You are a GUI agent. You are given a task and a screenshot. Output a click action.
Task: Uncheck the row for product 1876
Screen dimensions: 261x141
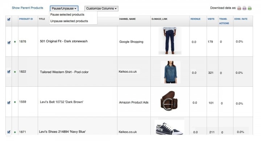(x=9, y=43)
